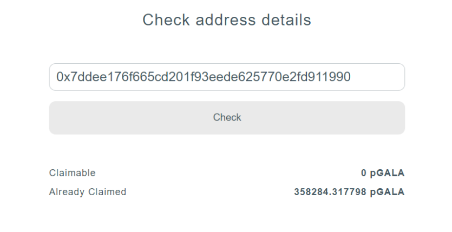
Task: Click the 358284.317798 pGALA claimed amount
Action: pos(349,191)
